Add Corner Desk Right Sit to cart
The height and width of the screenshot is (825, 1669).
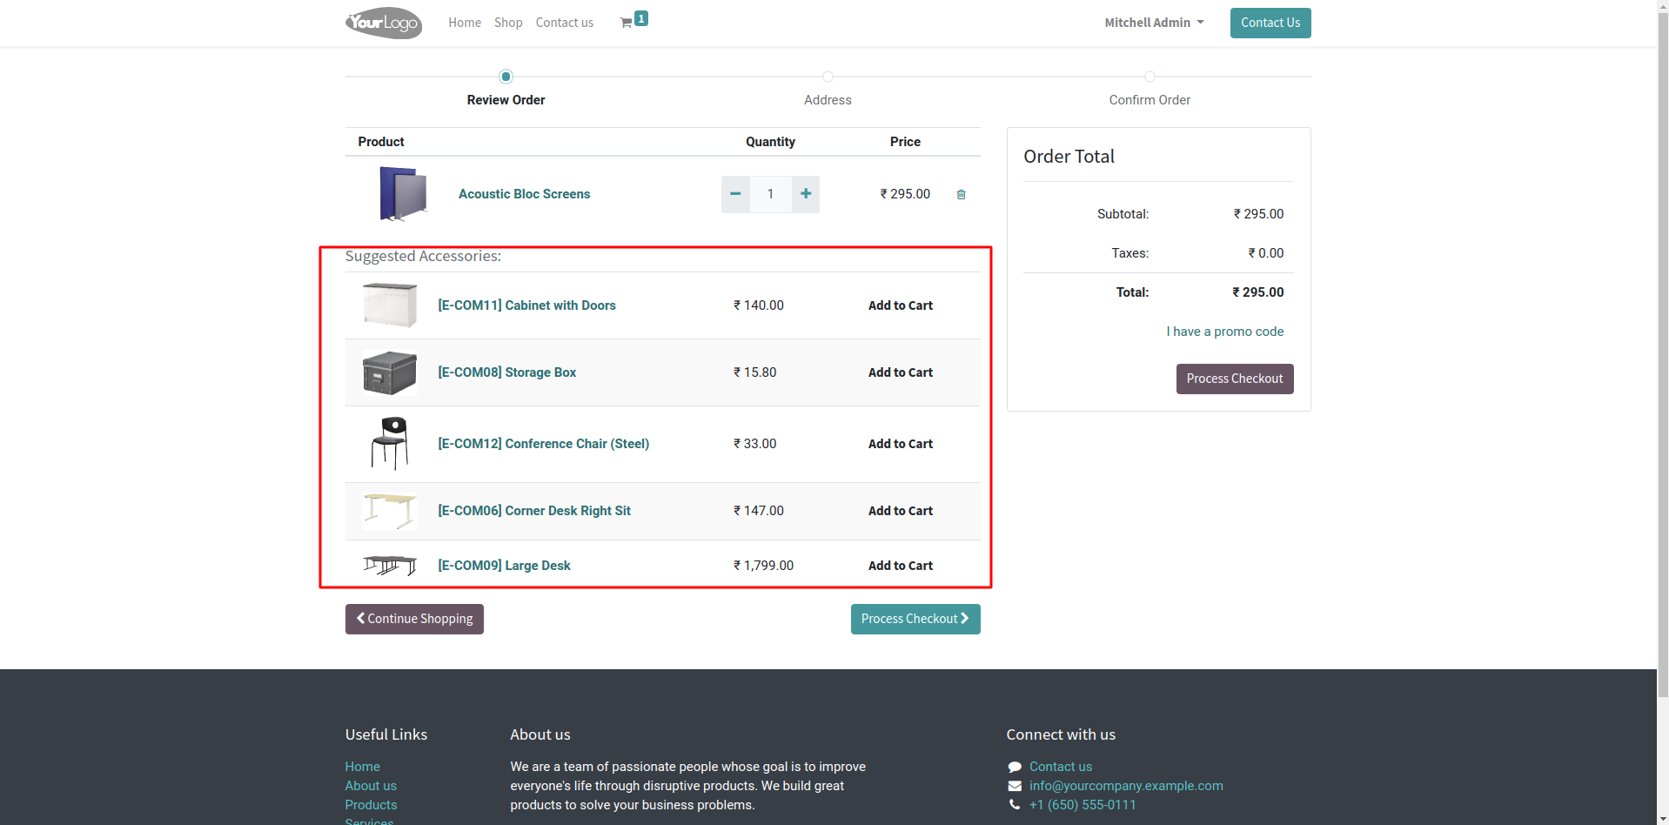(x=901, y=511)
